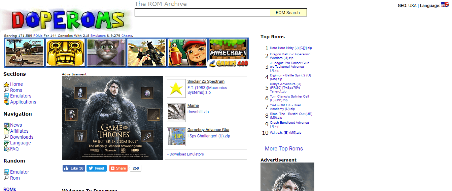
Task: Click the globe icon beside FAQ
Action: (x=6, y=149)
